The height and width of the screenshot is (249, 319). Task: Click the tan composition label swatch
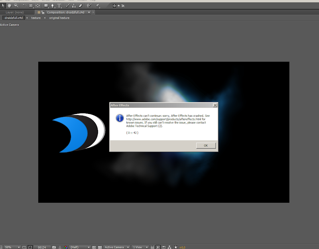pyautogui.click(x=39, y=12)
